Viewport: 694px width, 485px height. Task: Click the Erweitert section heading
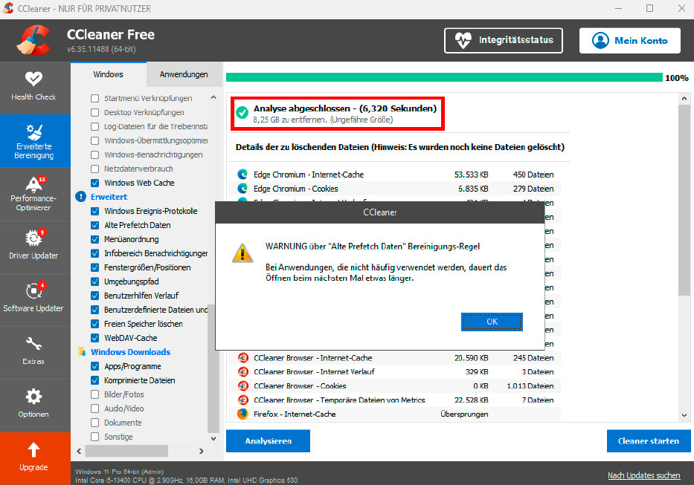(109, 197)
